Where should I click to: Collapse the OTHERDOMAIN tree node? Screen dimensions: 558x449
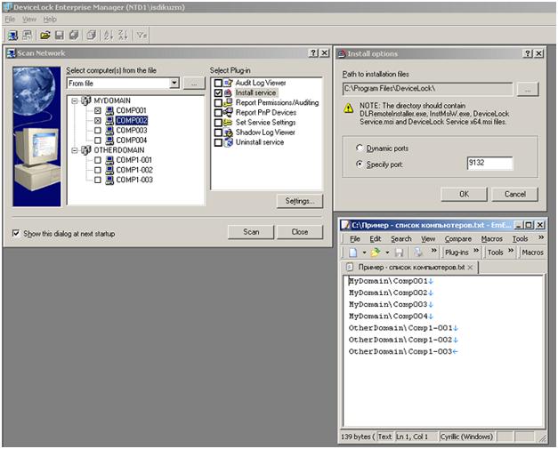[x=74, y=150]
